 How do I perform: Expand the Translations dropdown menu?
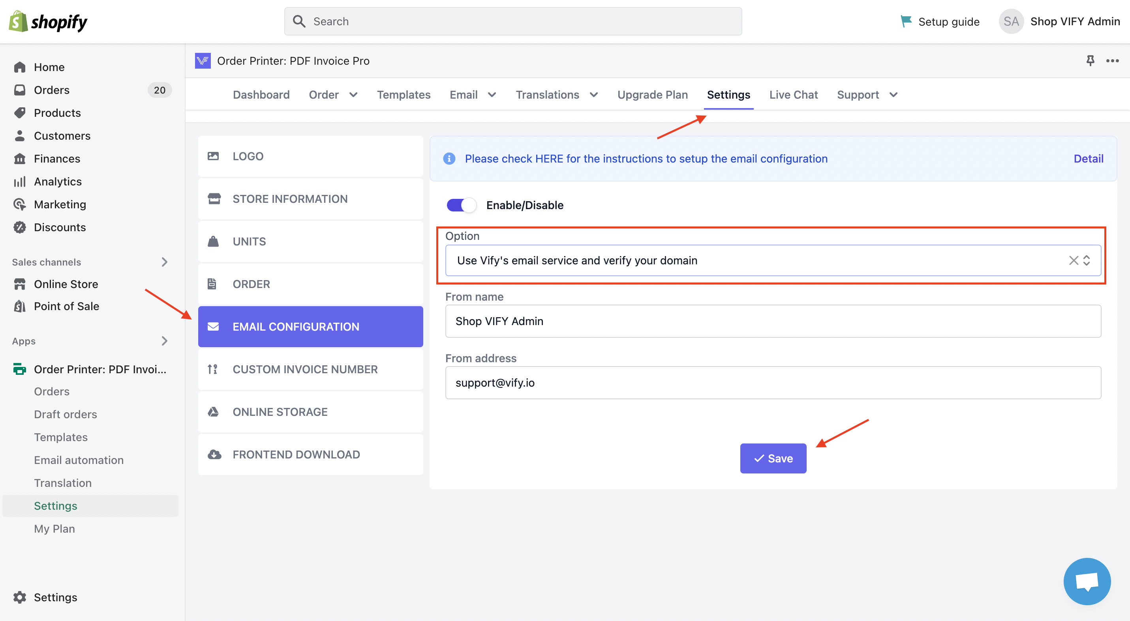tap(593, 95)
